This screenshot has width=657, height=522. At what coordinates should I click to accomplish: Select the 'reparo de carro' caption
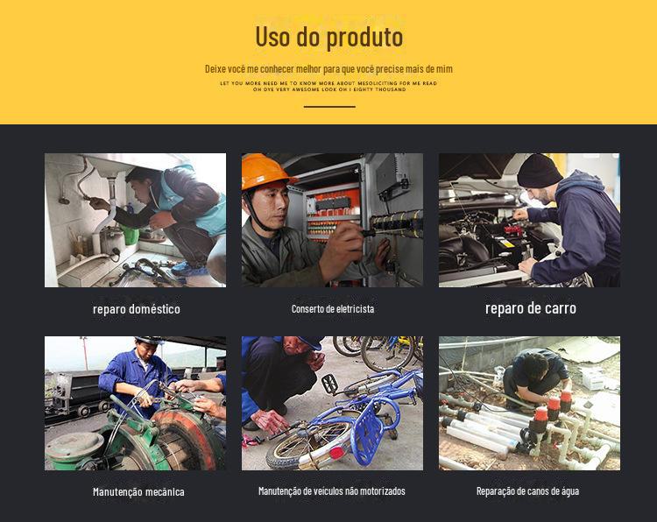(x=531, y=308)
